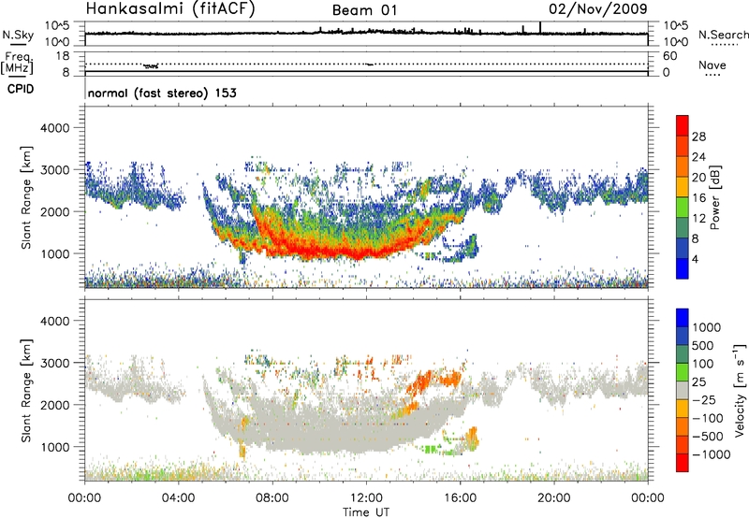
Task: Click the '20:00' time axis tick label
Action: click(554, 498)
